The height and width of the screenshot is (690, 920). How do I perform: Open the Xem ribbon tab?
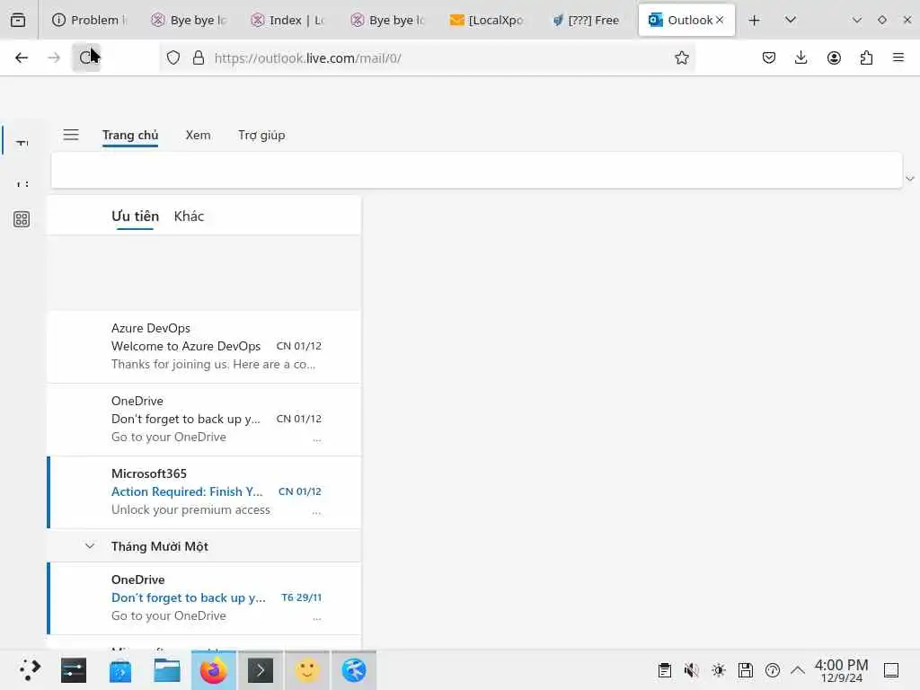point(198,135)
